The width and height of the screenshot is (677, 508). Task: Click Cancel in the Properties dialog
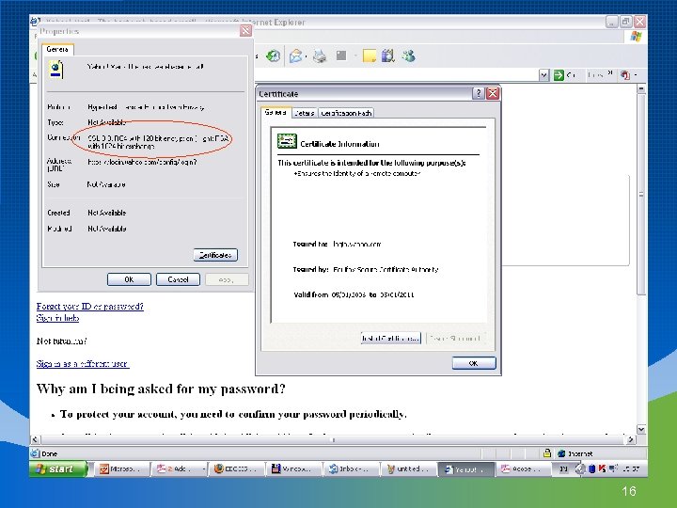(178, 279)
